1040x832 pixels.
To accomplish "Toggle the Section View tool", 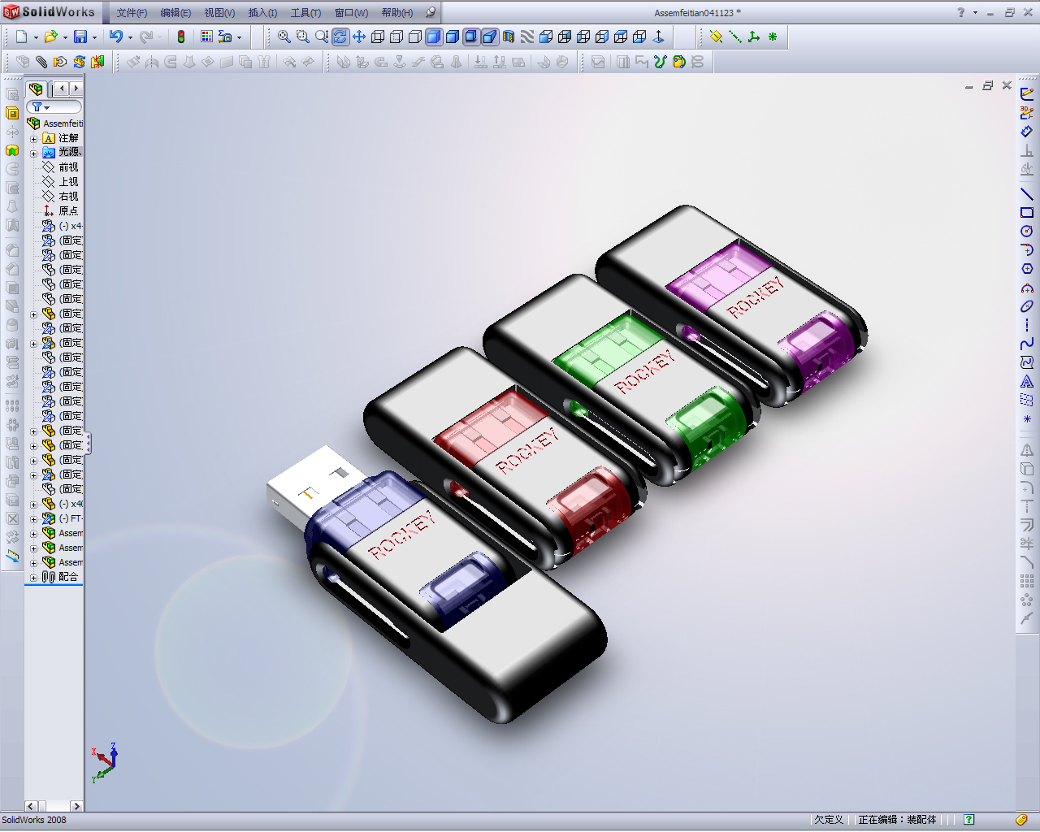I will click(509, 37).
